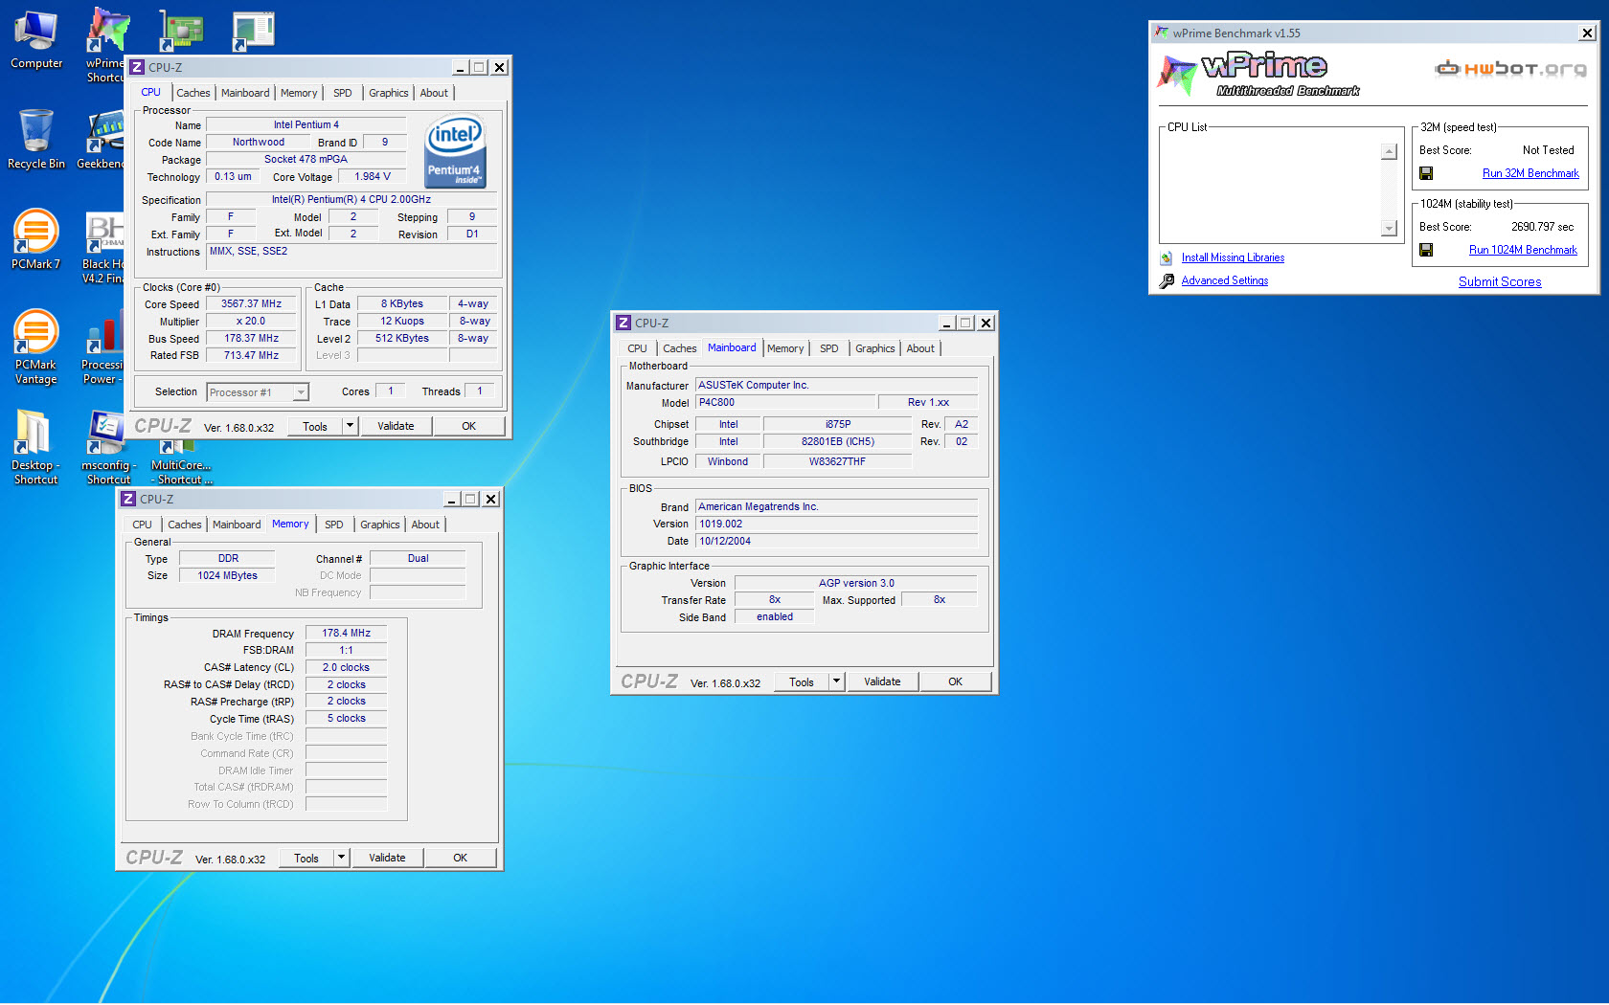Screen dimensions: 1609x1005
Task: Click the Run 32M Benchmark link
Action: tap(1530, 173)
